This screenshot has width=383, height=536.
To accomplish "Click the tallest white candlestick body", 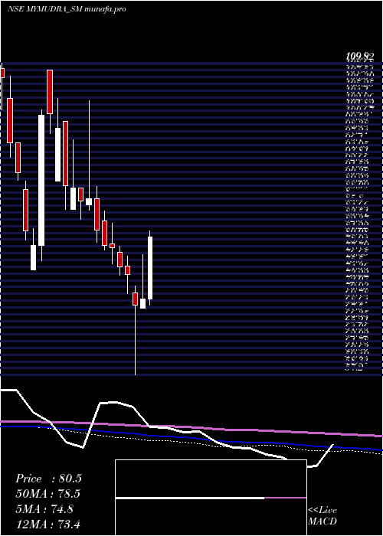I will point(41,180).
